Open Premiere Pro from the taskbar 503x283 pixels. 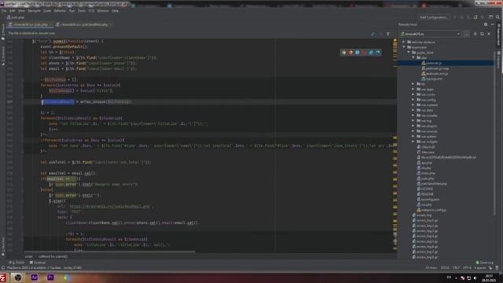click(50, 277)
